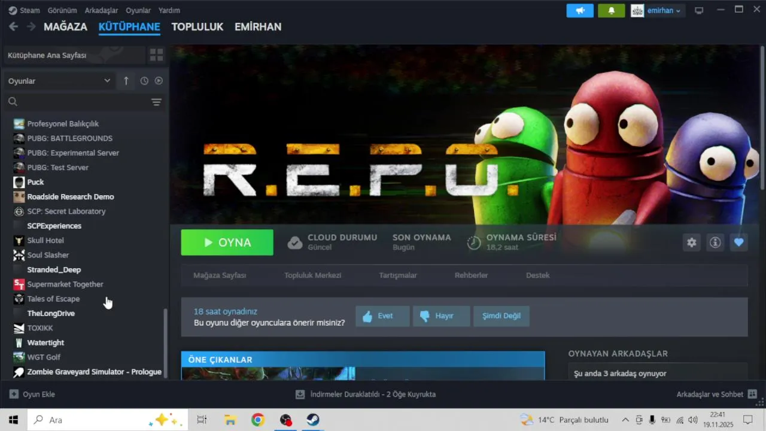The height and width of the screenshot is (431, 766).
Task: Click the TOXIKK game icon
Action: pyautogui.click(x=19, y=328)
